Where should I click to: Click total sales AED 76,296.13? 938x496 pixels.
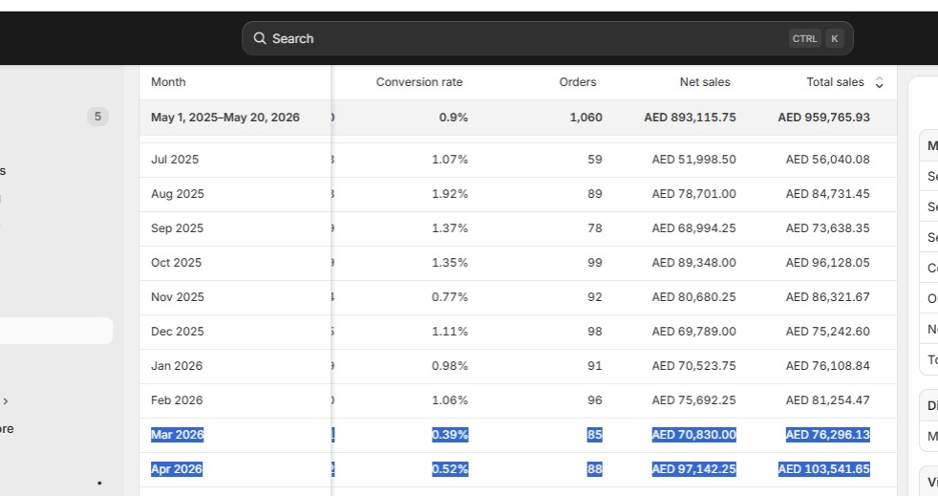click(x=828, y=435)
